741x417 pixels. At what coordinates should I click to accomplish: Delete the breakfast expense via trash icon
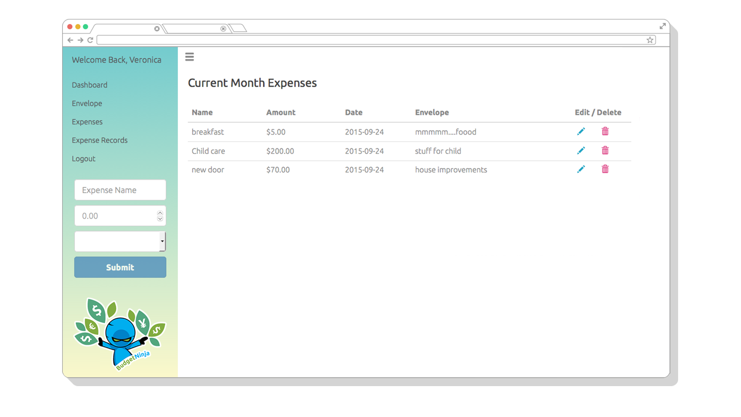[605, 132]
